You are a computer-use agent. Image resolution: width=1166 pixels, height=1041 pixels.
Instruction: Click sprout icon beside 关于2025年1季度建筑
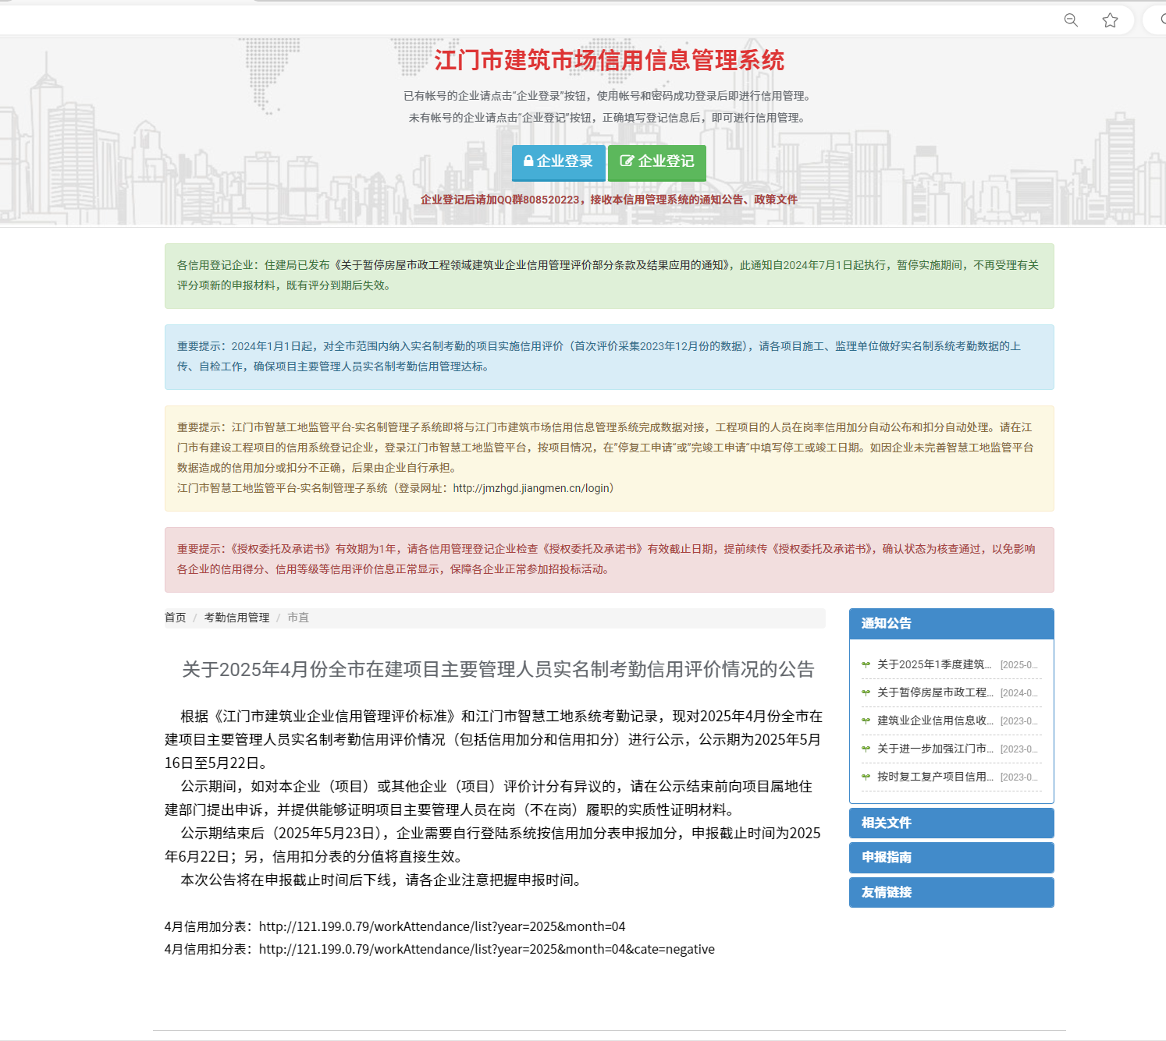click(866, 664)
